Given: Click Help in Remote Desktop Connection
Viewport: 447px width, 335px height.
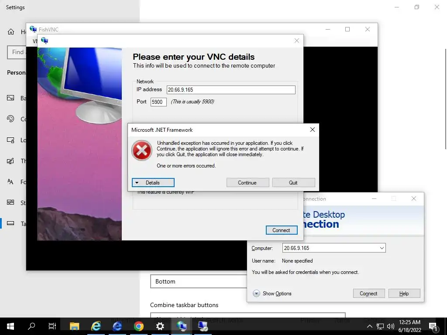Looking at the screenshot, I should pyautogui.click(x=404, y=294).
